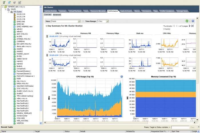Image resolution: width=200 pixels, height=133 pixels.
Task: Open the Name, Target or Status filter dropdown
Action: point(170,127)
